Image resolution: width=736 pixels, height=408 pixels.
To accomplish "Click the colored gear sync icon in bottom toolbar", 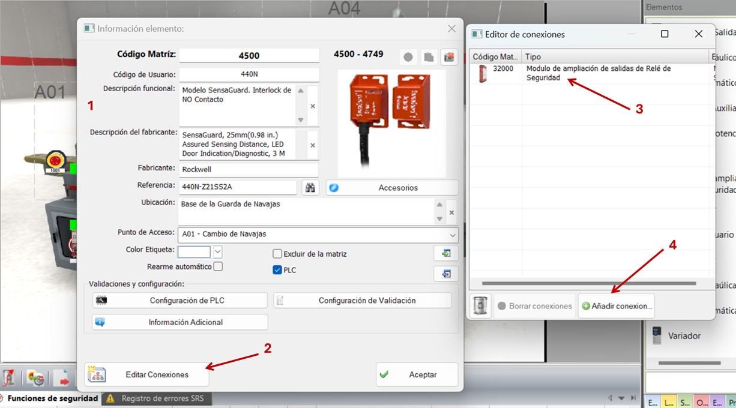I will point(35,377).
